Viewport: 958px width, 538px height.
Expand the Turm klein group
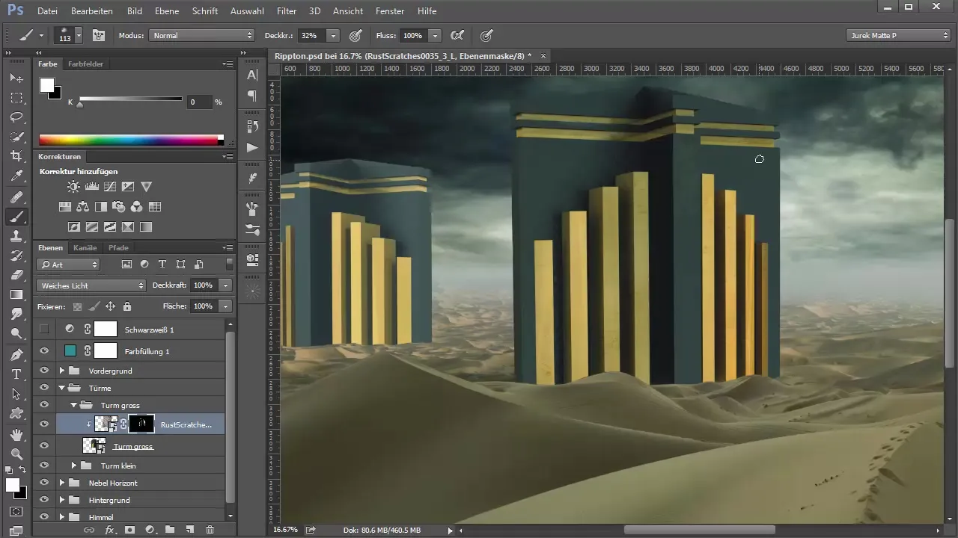74,466
